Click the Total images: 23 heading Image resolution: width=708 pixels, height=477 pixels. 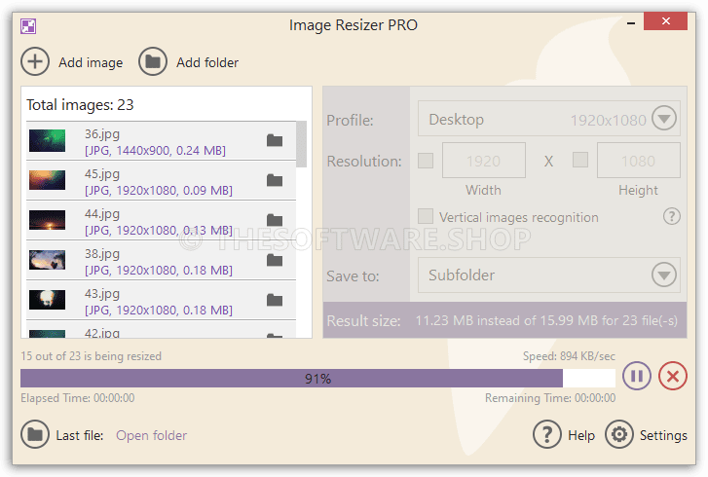[80, 105]
